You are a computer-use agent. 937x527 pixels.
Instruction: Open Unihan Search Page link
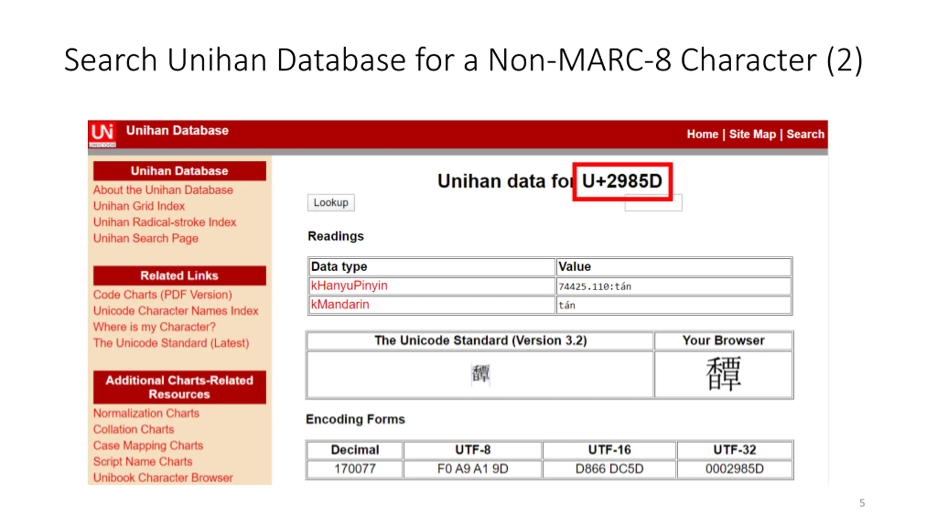[x=146, y=238]
